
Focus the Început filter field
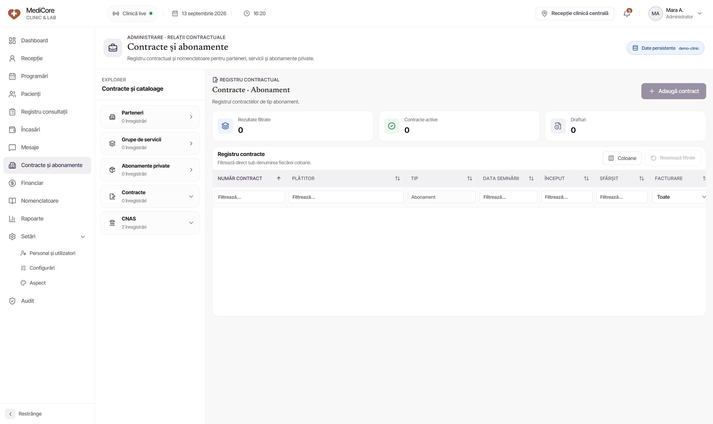(x=566, y=197)
